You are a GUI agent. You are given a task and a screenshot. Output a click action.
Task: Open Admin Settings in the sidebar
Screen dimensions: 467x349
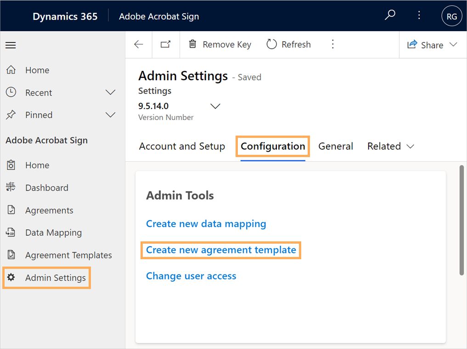pyautogui.click(x=56, y=278)
